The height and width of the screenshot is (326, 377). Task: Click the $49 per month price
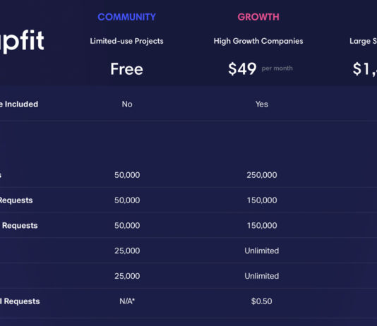[x=261, y=69]
